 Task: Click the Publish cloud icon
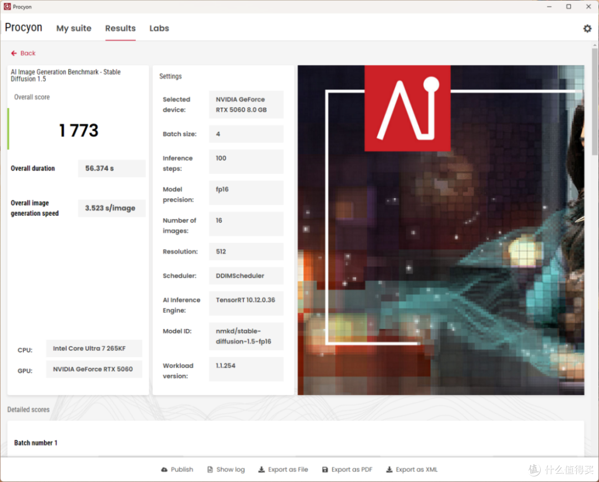pyautogui.click(x=164, y=469)
